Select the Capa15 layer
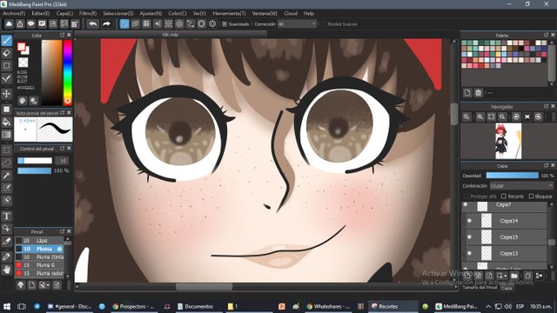 507,237
